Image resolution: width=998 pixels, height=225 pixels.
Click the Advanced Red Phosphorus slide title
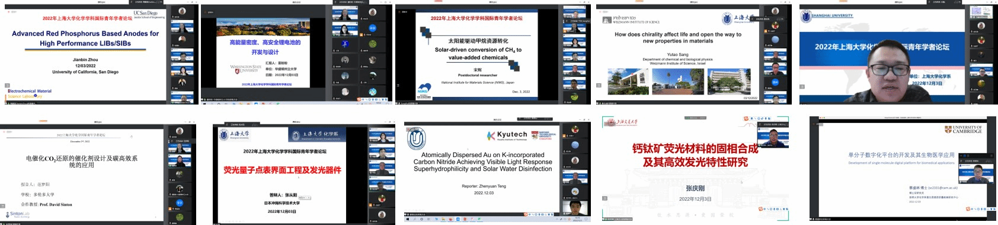coord(85,38)
